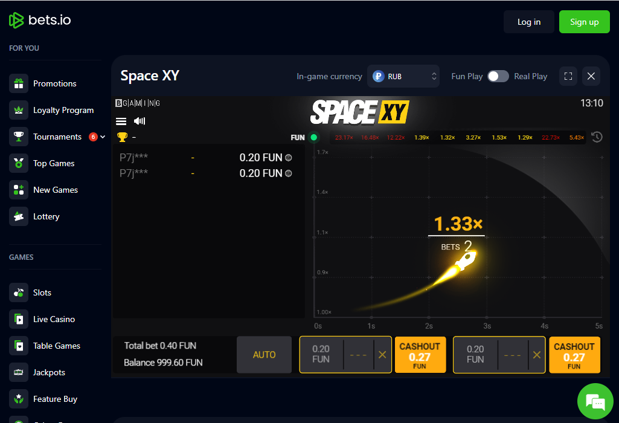Open the RUB in-game currency dropdown

pyautogui.click(x=403, y=76)
